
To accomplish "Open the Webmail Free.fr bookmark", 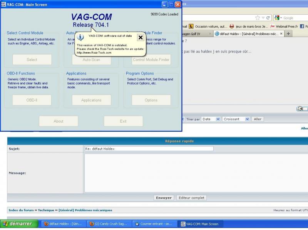I will 284,26.
